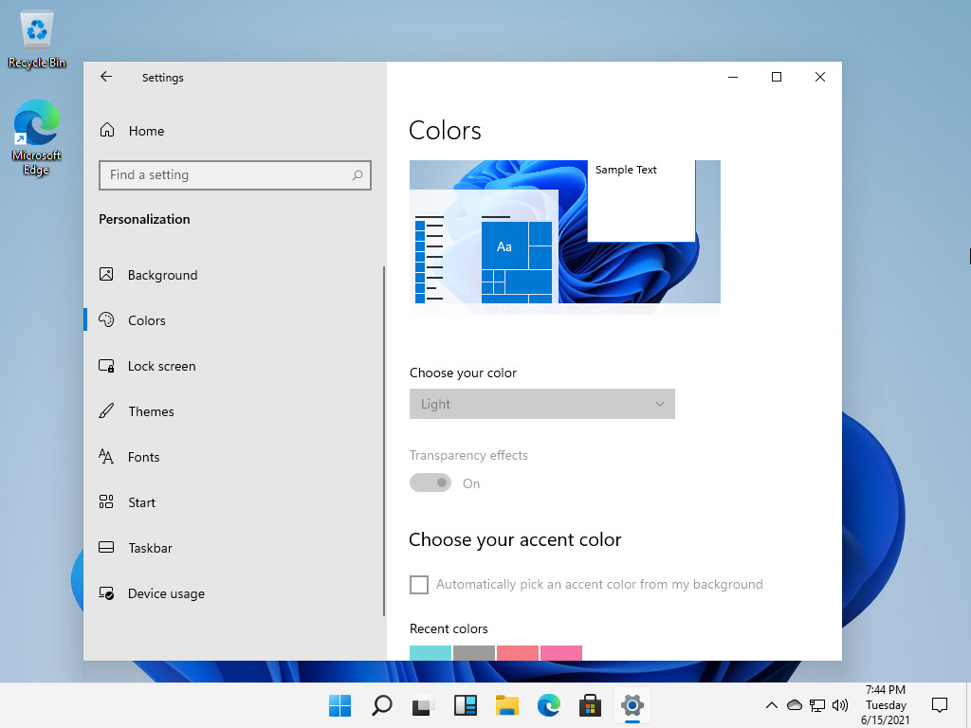Open the Themes settings page
The height and width of the screenshot is (728, 971).
point(151,411)
